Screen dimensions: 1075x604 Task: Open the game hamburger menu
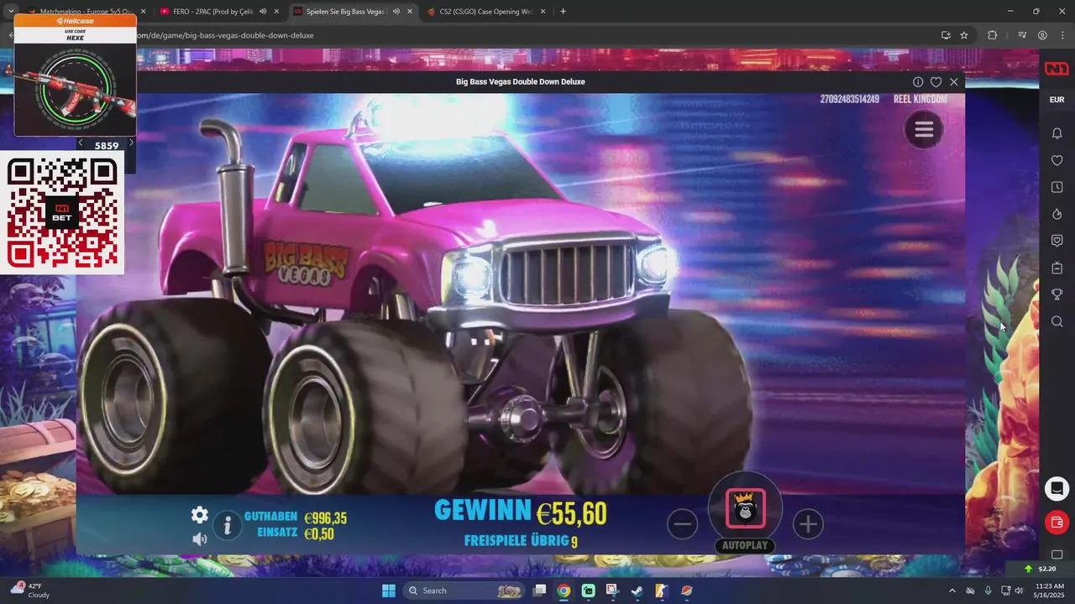924,129
